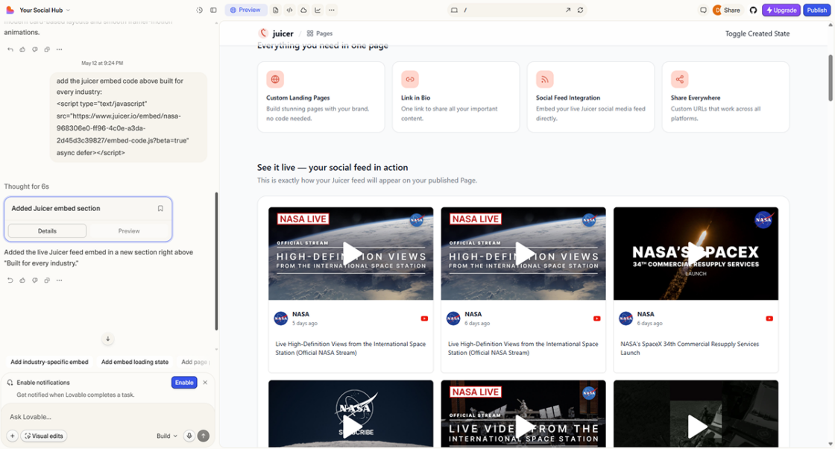Click the Share button
This screenshot has width=835, height=449.
click(x=731, y=10)
